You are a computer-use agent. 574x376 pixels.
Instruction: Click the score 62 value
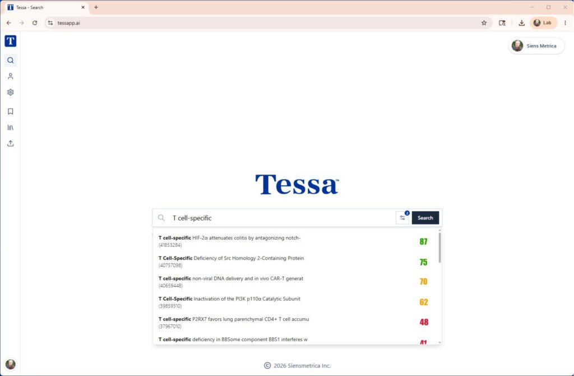[x=424, y=302]
